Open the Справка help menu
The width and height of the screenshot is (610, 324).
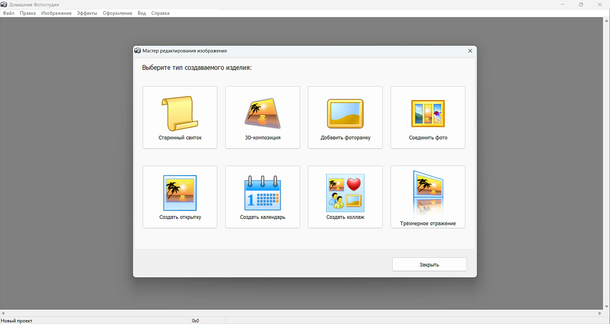tap(160, 13)
